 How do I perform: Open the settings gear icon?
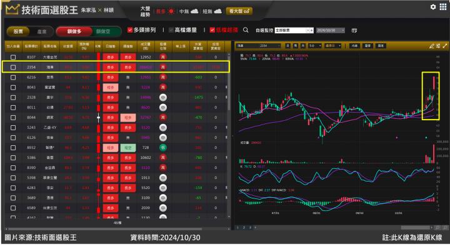[433, 7]
